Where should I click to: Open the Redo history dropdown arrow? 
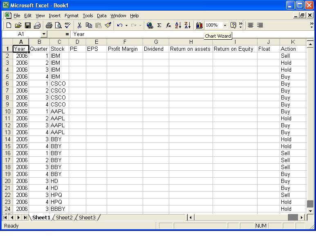140,25
